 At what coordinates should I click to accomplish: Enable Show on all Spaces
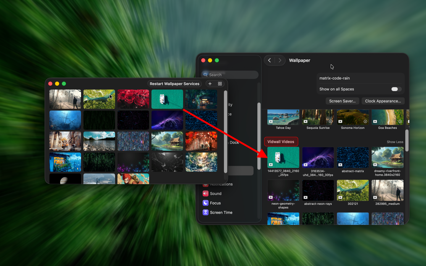396,89
